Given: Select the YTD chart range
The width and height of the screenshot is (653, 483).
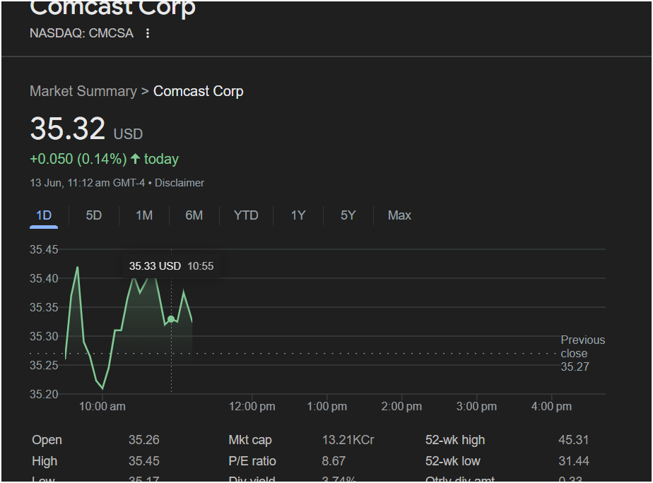Looking at the screenshot, I should point(246,215).
